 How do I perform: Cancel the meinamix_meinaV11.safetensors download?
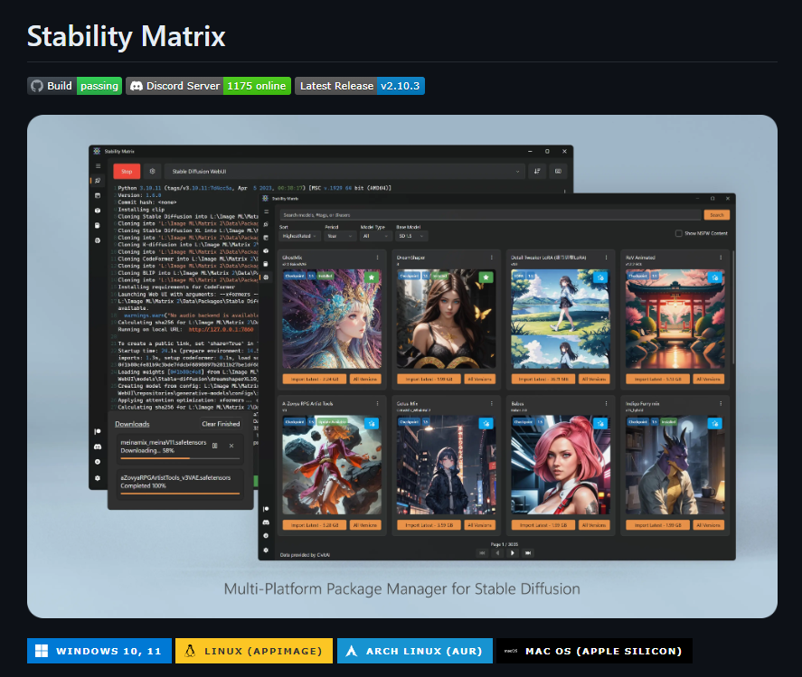click(x=231, y=446)
